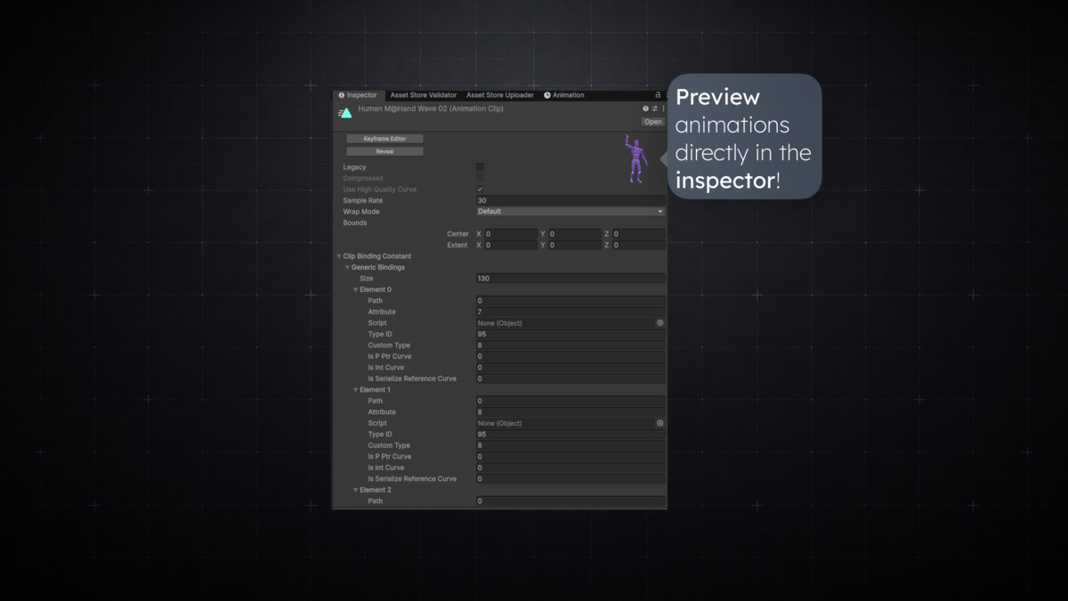
Task: Click the Element 1 Custom Type field
Action: 570,446
